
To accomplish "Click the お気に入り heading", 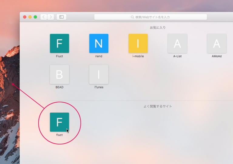I will (x=158, y=28).
